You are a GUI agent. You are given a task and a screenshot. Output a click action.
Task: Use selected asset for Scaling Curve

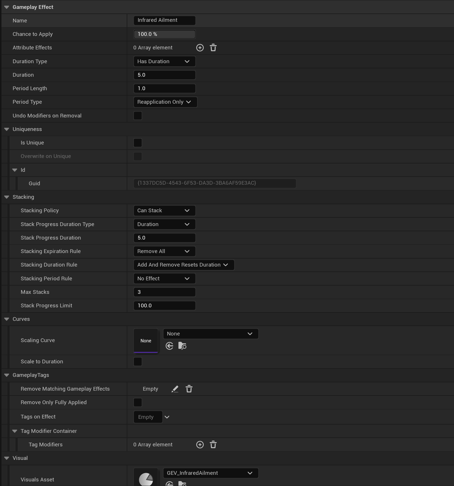(170, 346)
